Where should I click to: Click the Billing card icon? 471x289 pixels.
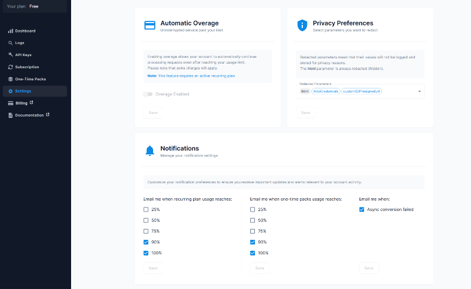10,103
